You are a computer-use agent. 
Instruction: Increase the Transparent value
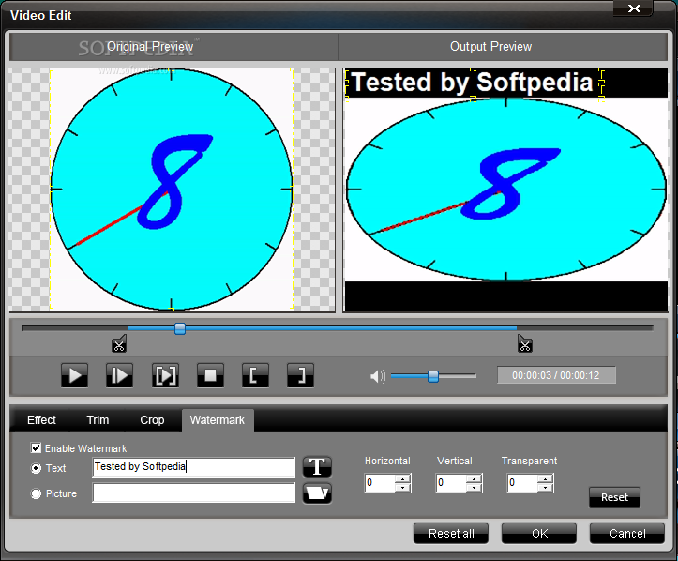coord(545,478)
